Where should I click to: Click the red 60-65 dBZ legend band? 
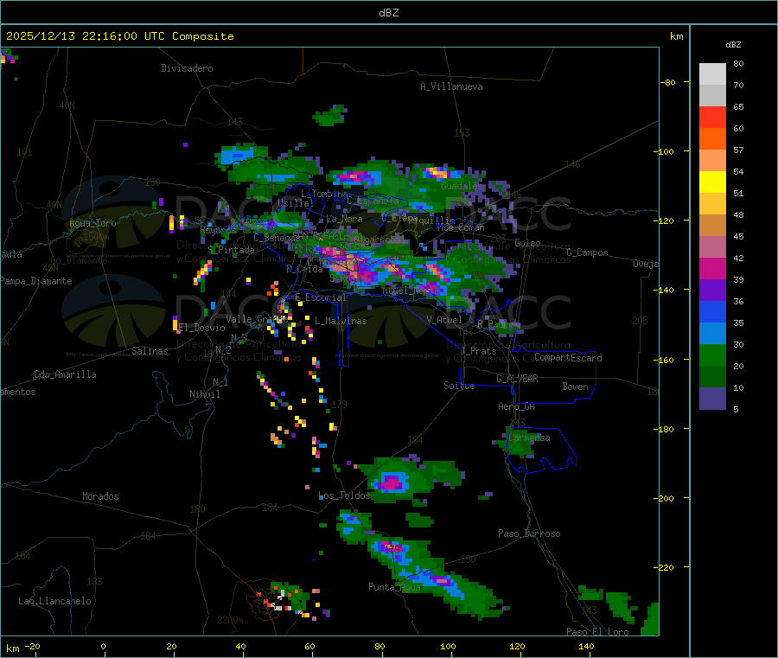[x=712, y=117]
